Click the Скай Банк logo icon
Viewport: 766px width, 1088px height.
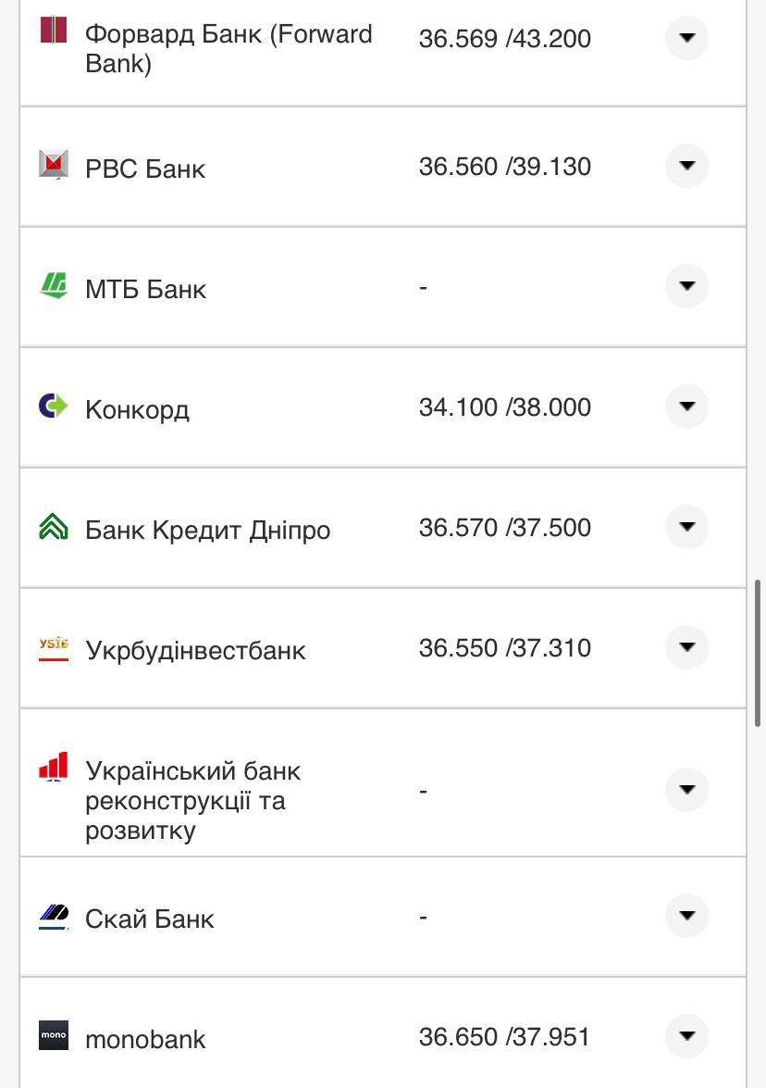(54, 916)
